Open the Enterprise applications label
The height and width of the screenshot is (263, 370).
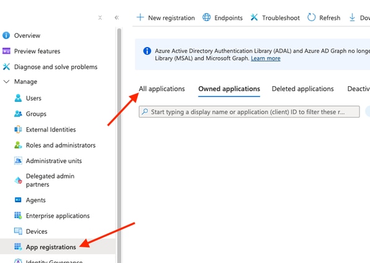pos(58,216)
